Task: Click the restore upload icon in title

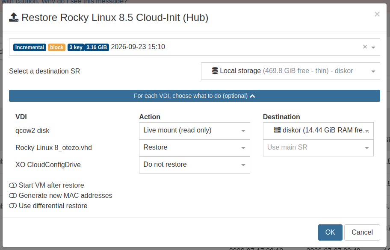Action: [14, 18]
